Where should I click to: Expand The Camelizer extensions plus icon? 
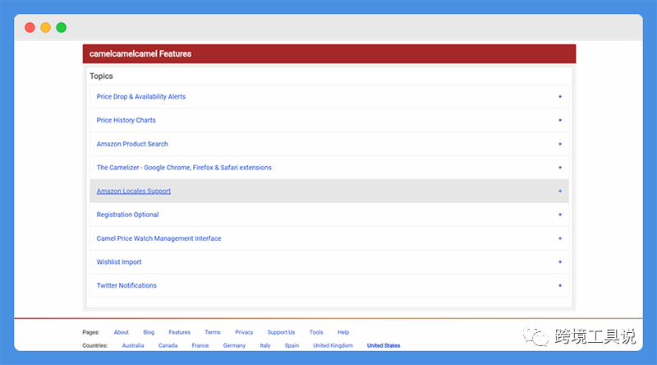pyautogui.click(x=560, y=168)
